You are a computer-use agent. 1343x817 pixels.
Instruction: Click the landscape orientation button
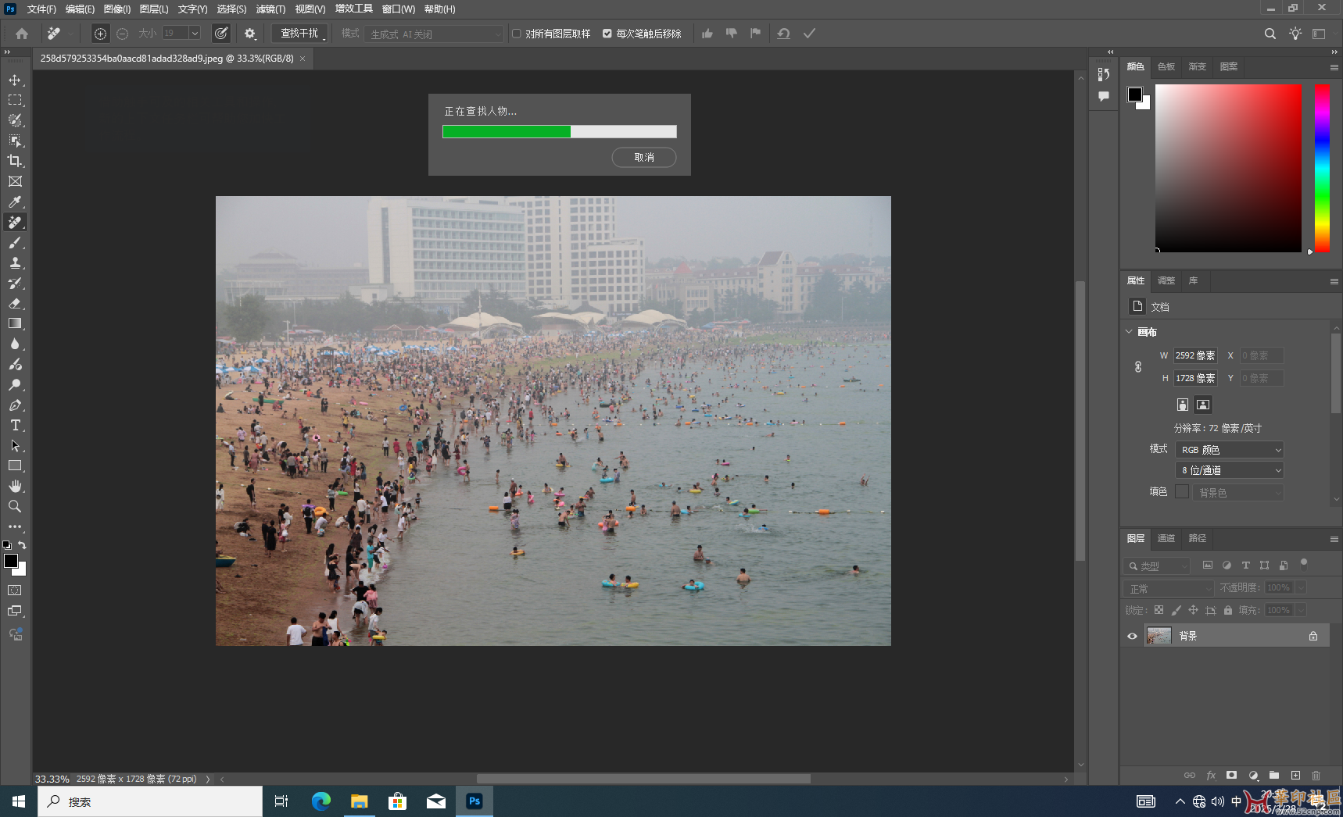(x=1203, y=405)
